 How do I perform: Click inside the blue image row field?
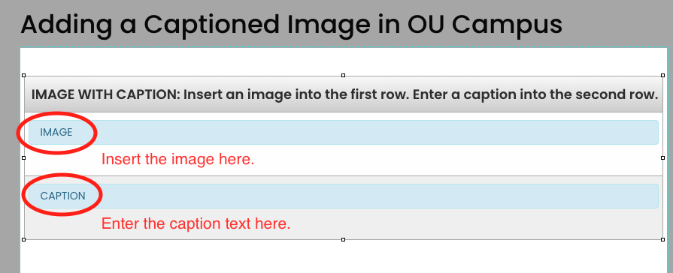(344, 132)
